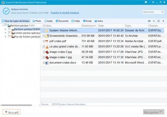Switch to detail pane view icon
The image size is (167, 117).
click(163, 21)
